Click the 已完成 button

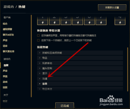point(65,106)
